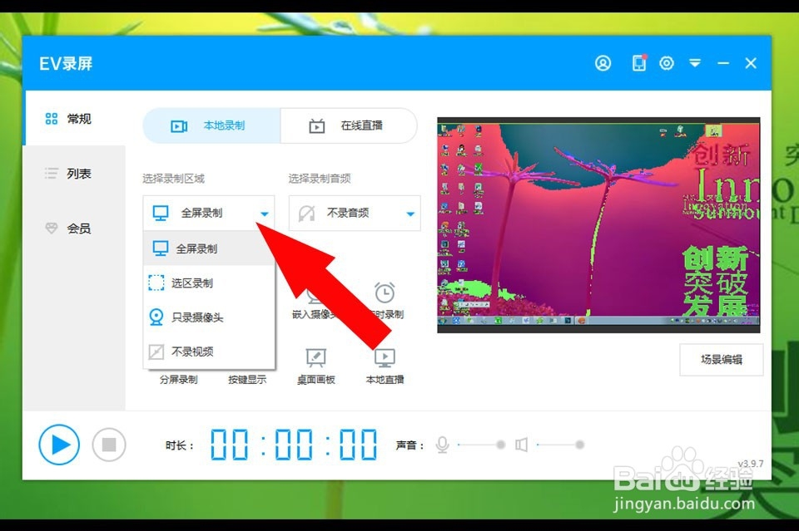This screenshot has width=799, height=531.
Task: Click the desktop preview thumbnail
Action: click(598, 225)
